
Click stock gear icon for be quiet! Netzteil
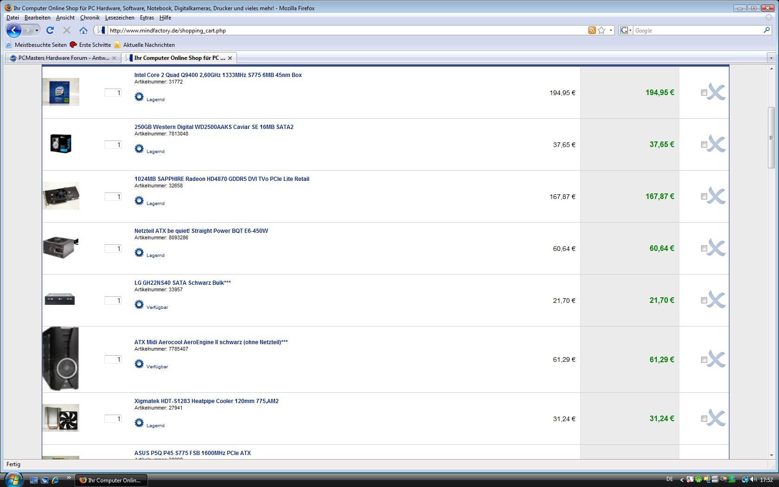(139, 252)
